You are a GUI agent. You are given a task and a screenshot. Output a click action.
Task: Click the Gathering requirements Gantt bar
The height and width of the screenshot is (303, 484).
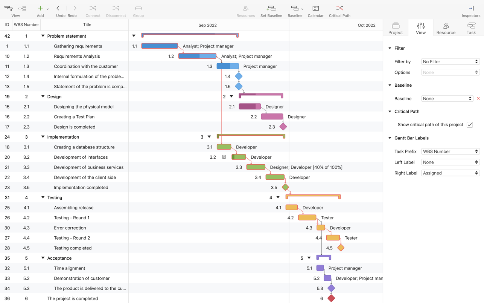(160, 46)
